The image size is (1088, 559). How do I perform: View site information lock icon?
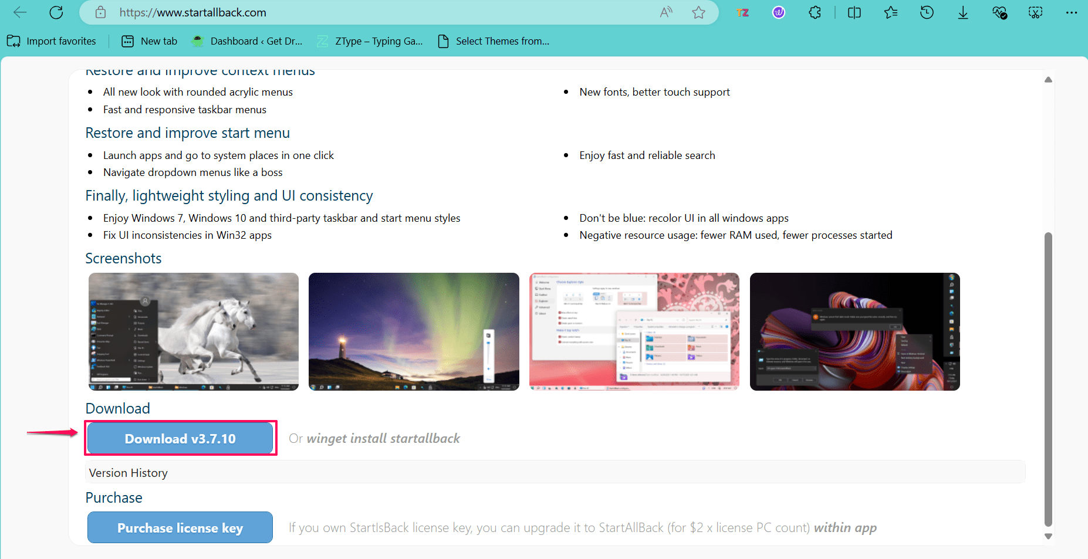[101, 12]
